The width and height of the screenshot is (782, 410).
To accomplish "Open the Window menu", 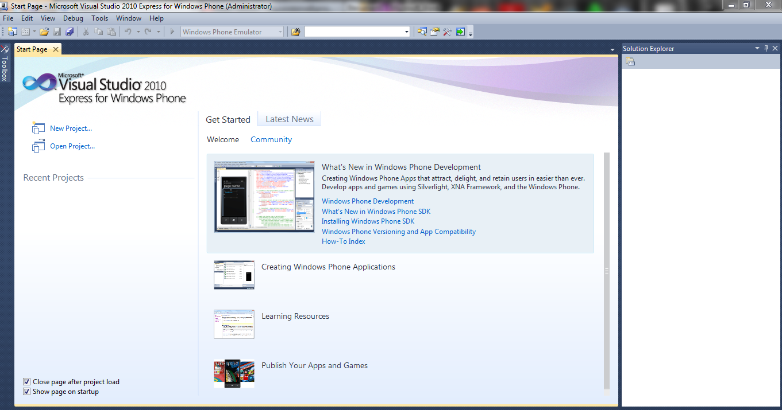I will tap(129, 18).
